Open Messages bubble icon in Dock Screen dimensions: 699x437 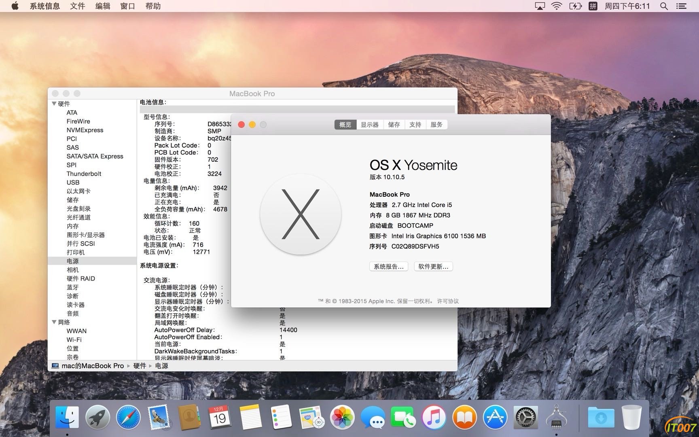tap(373, 417)
